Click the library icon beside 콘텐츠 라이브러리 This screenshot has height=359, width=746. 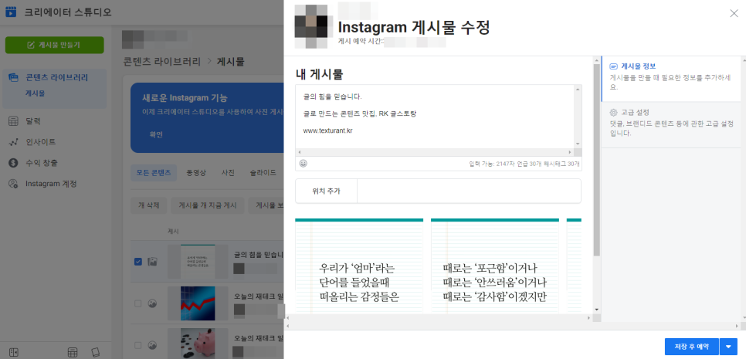pyautogui.click(x=13, y=77)
